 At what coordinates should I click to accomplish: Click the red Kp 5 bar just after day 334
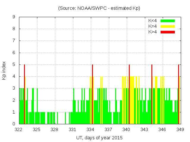(x=93, y=94)
